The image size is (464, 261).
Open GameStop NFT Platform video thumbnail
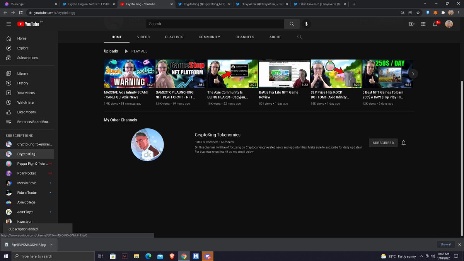coord(181,74)
